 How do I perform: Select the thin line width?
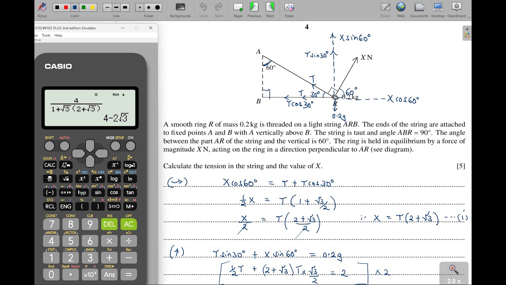pyautogui.click(x=107, y=8)
